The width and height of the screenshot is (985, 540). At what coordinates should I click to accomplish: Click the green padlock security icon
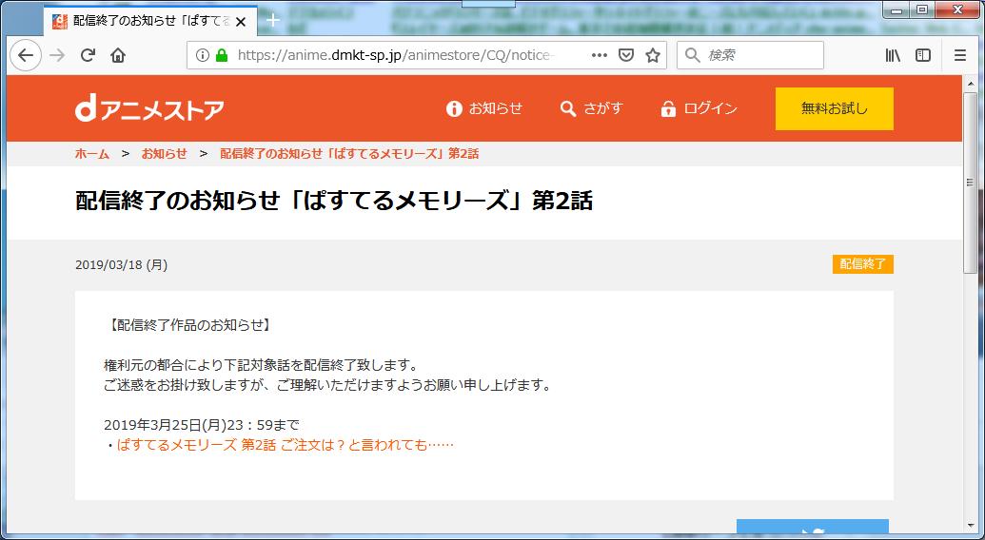point(221,55)
